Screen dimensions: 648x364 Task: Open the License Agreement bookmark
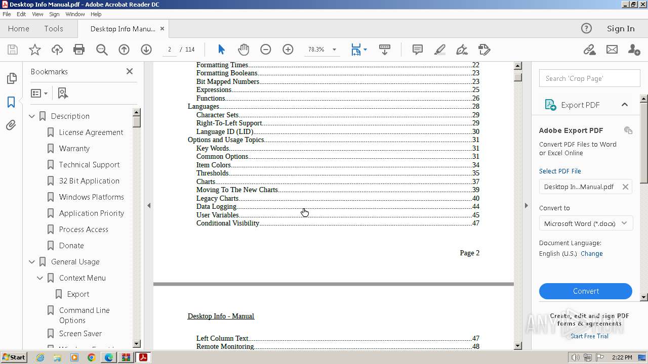(91, 132)
